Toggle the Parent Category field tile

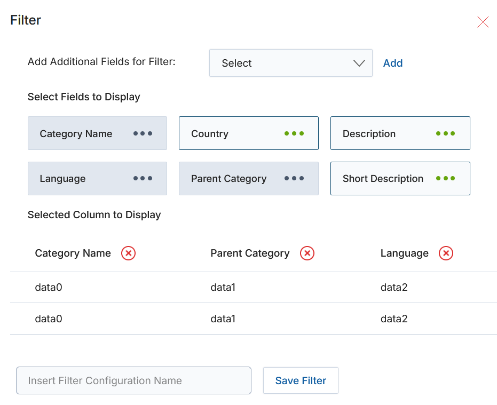tap(249, 178)
